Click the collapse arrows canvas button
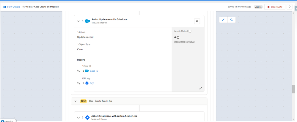This screenshot has height=122, width=297. click(x=223, y=20)
